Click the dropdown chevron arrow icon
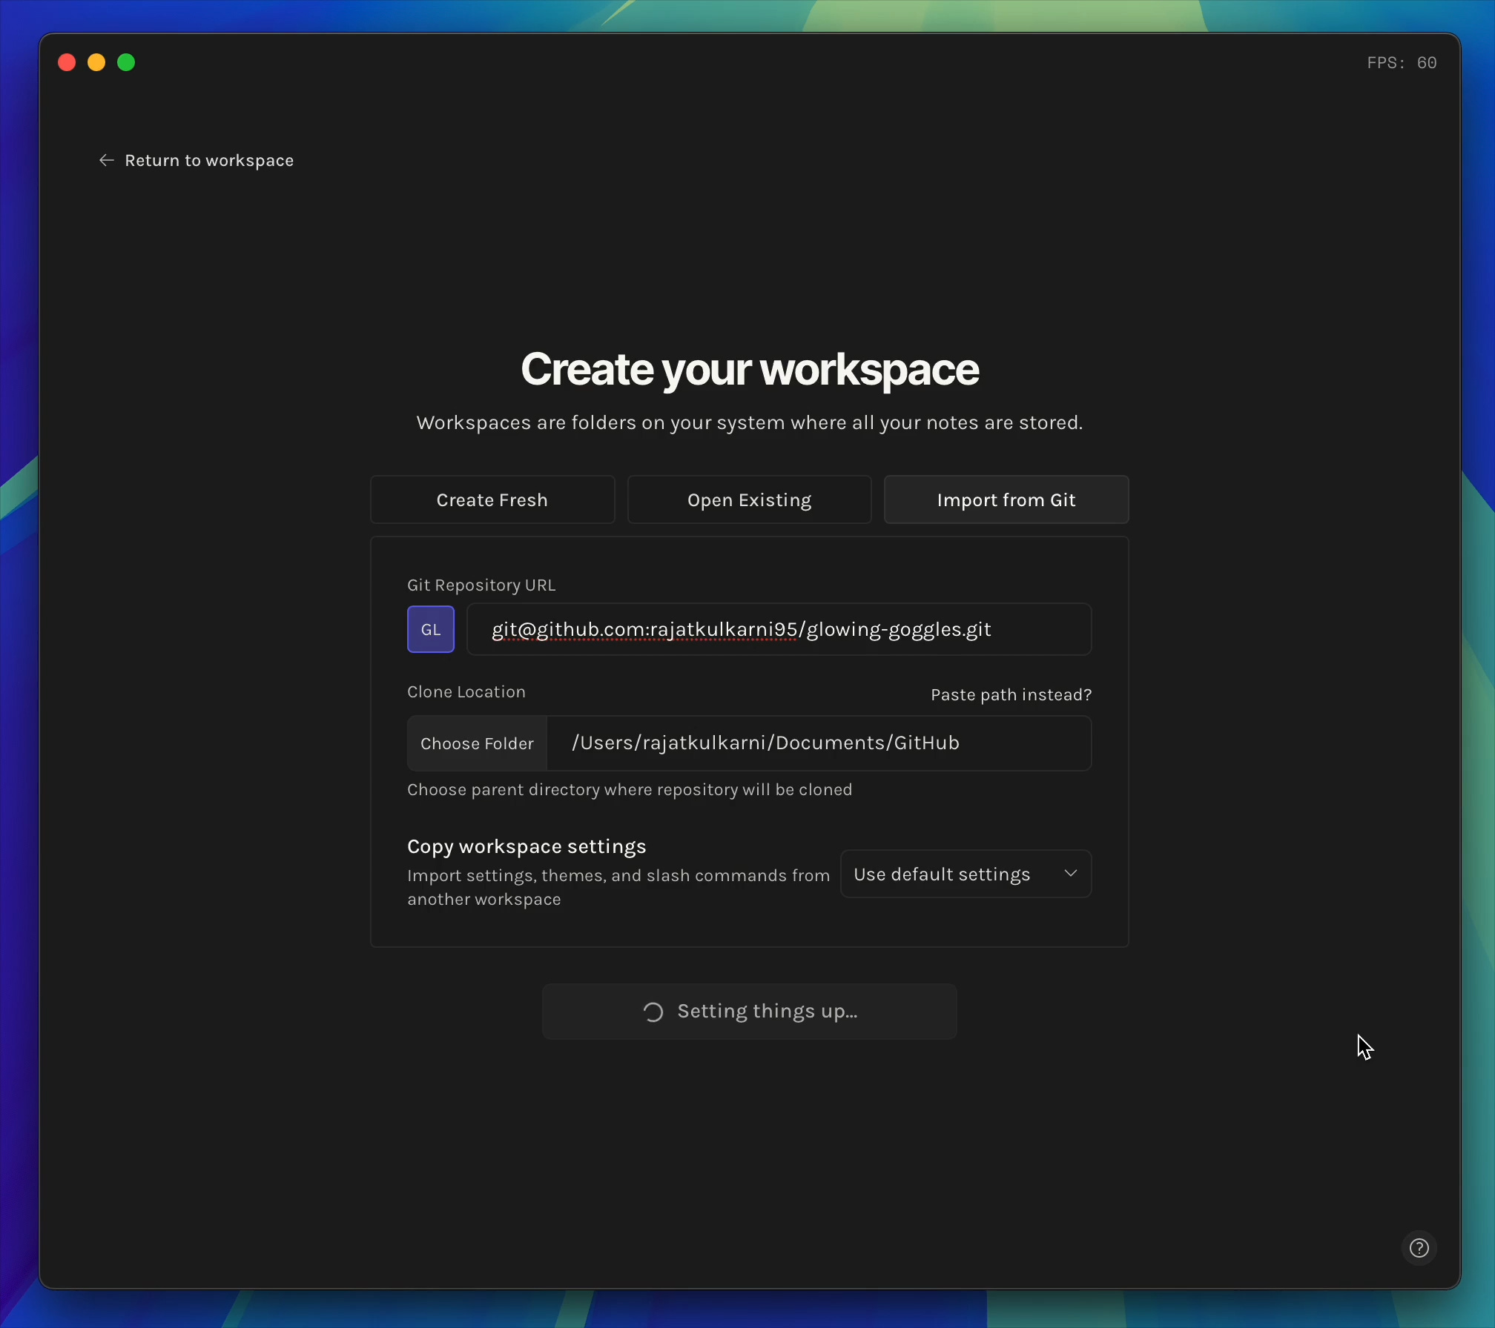 pyautogui.click(x=1070, y=874)
